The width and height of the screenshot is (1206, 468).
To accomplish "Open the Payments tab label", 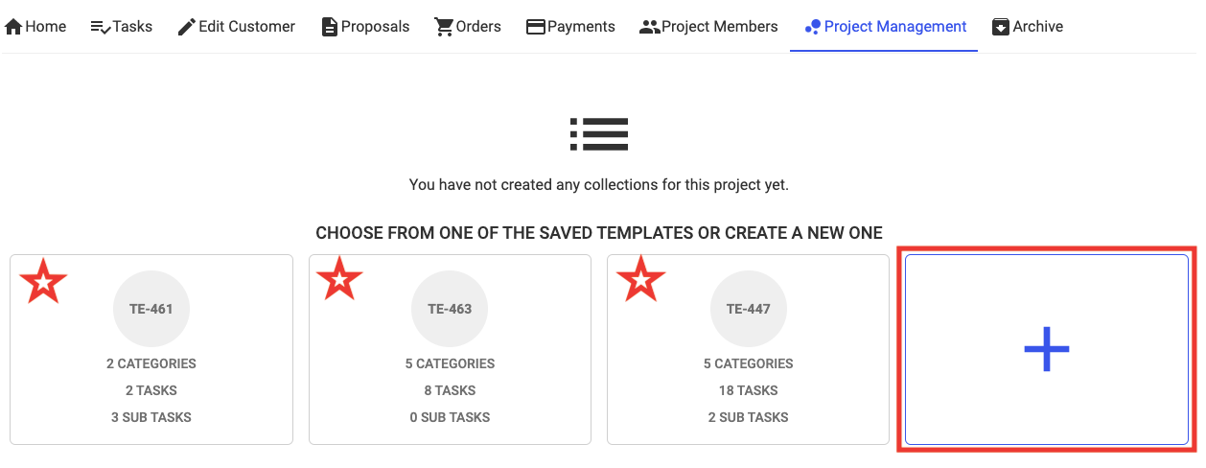I will [x=581, y=27].
